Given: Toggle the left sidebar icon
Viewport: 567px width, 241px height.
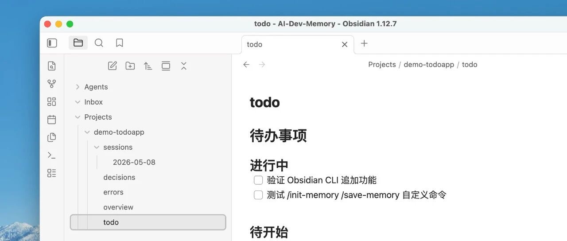Looking at the screenshot, I should [x=52, y=43].
